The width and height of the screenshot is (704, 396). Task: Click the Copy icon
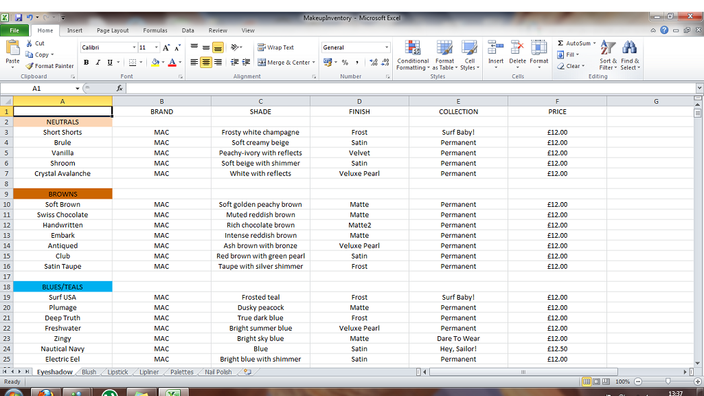(x=30, y=54)
